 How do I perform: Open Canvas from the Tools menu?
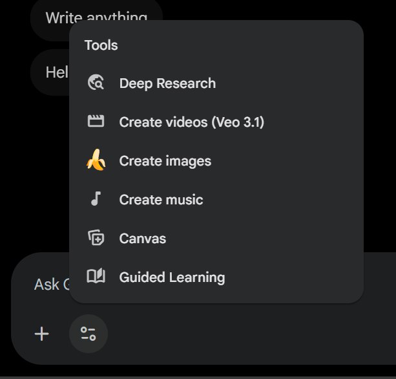142,239
